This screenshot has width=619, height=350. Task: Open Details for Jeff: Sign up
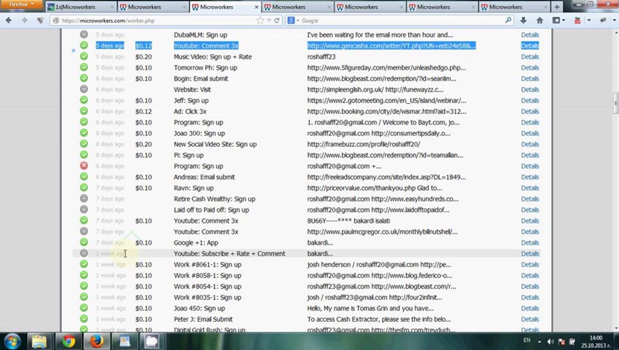point(530,100)
